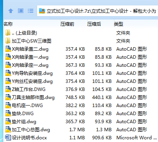158x142 pixels.
Task: Click the archive icon in the address bar
Action: point(42,11)
